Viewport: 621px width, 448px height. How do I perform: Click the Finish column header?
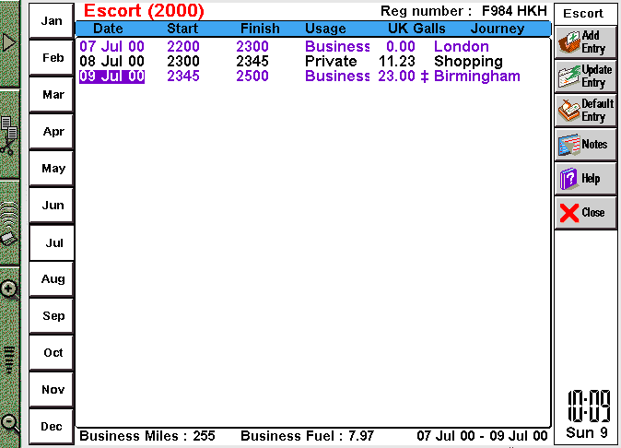[x=260, y=29]
